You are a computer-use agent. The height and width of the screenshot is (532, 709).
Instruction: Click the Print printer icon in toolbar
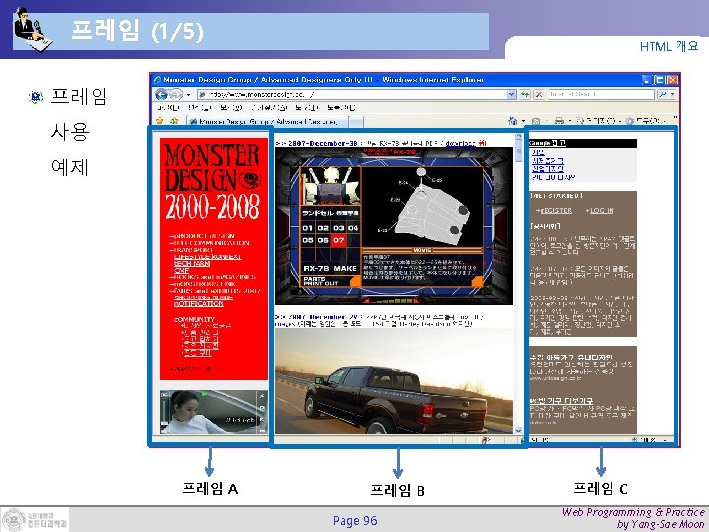click(559, 121)
